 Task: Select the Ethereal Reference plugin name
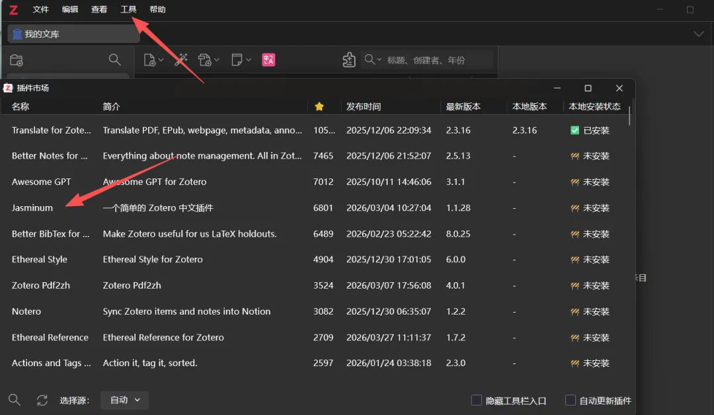(x=50, y=337)
